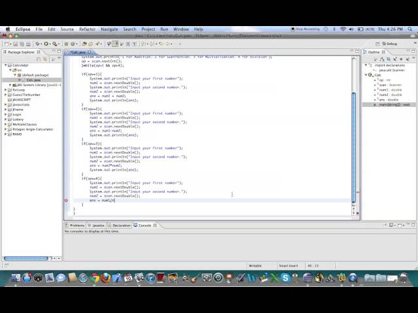This screenshot has width=418, height=313.
Task: Expand the JRE System Library node
Action: click(10, 85)
